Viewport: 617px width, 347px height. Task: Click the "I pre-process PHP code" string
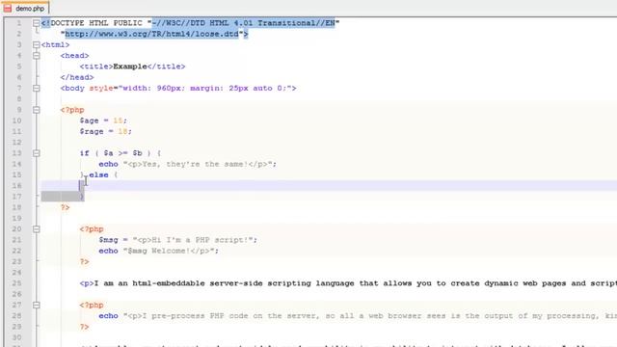(x=370, y=316)
